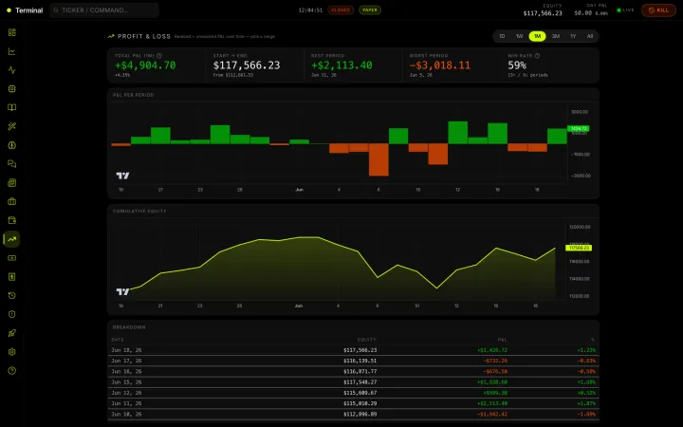This screenshot has width=683, height=427.
Task: Click the KILL button
Action: [658, 10]
